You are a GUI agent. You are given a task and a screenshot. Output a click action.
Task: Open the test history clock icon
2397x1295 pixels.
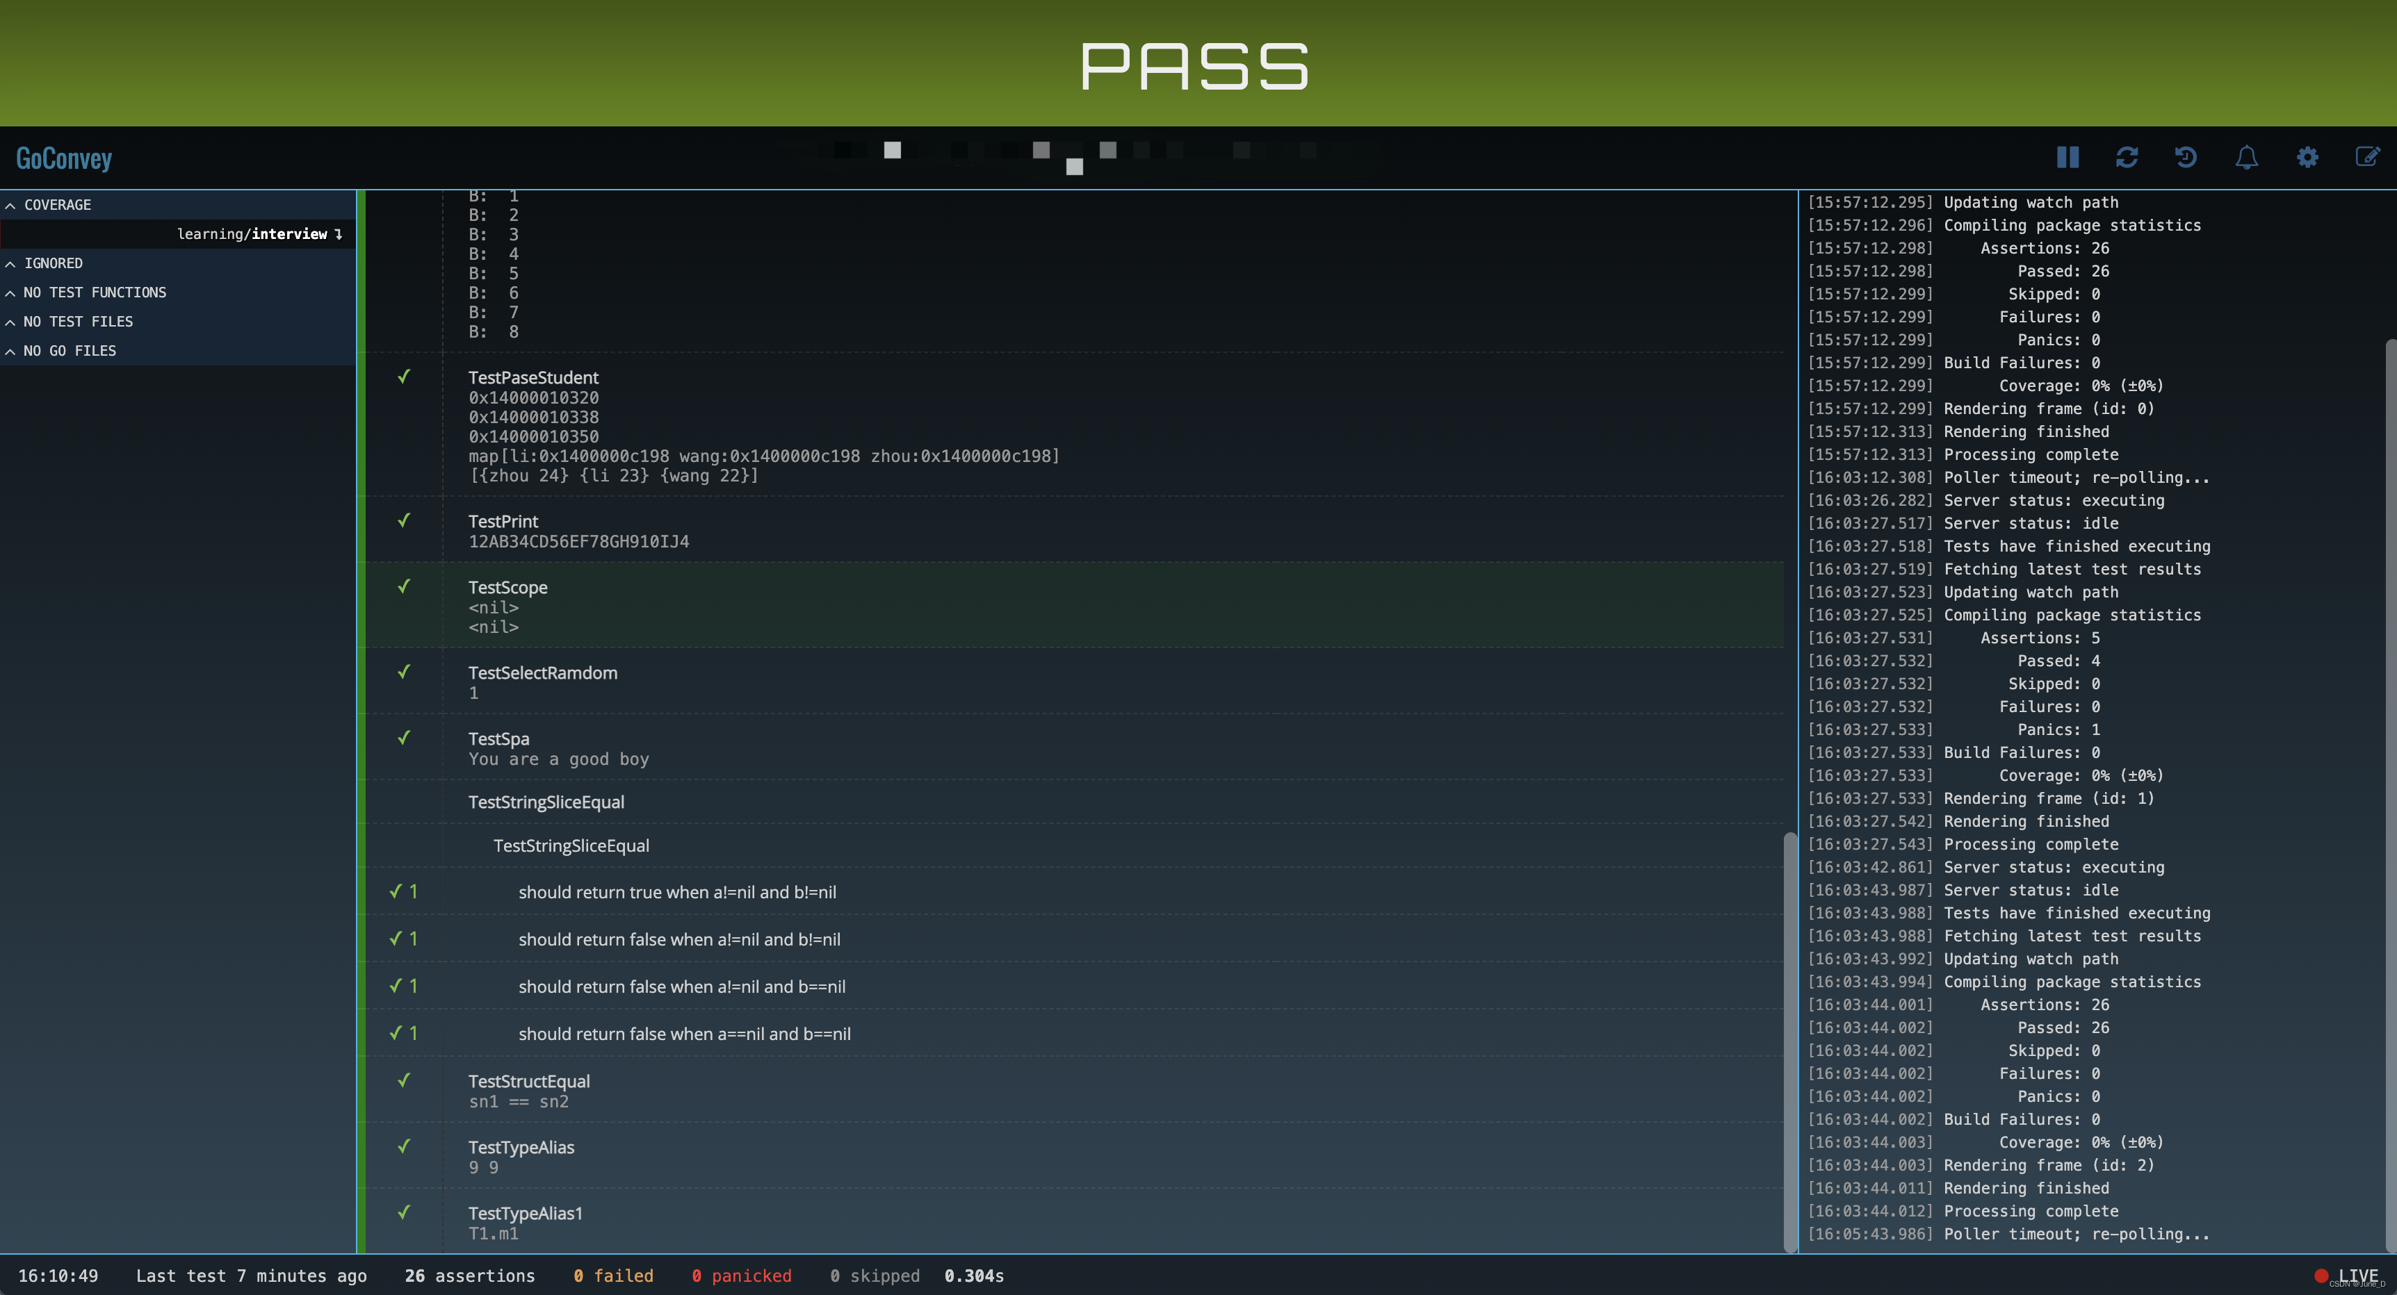tap(2186, 157)
